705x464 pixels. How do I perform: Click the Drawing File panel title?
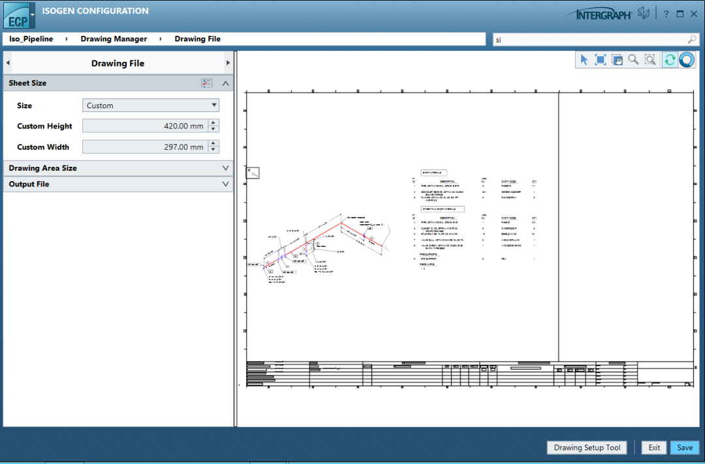point(117,63)
